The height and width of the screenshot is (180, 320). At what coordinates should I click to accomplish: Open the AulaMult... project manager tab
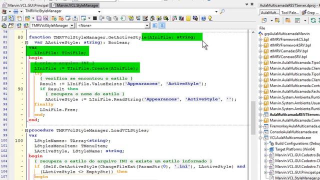[269, 12]
